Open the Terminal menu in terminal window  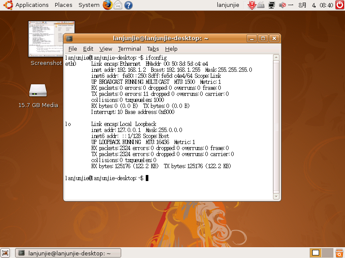(129, 49)
